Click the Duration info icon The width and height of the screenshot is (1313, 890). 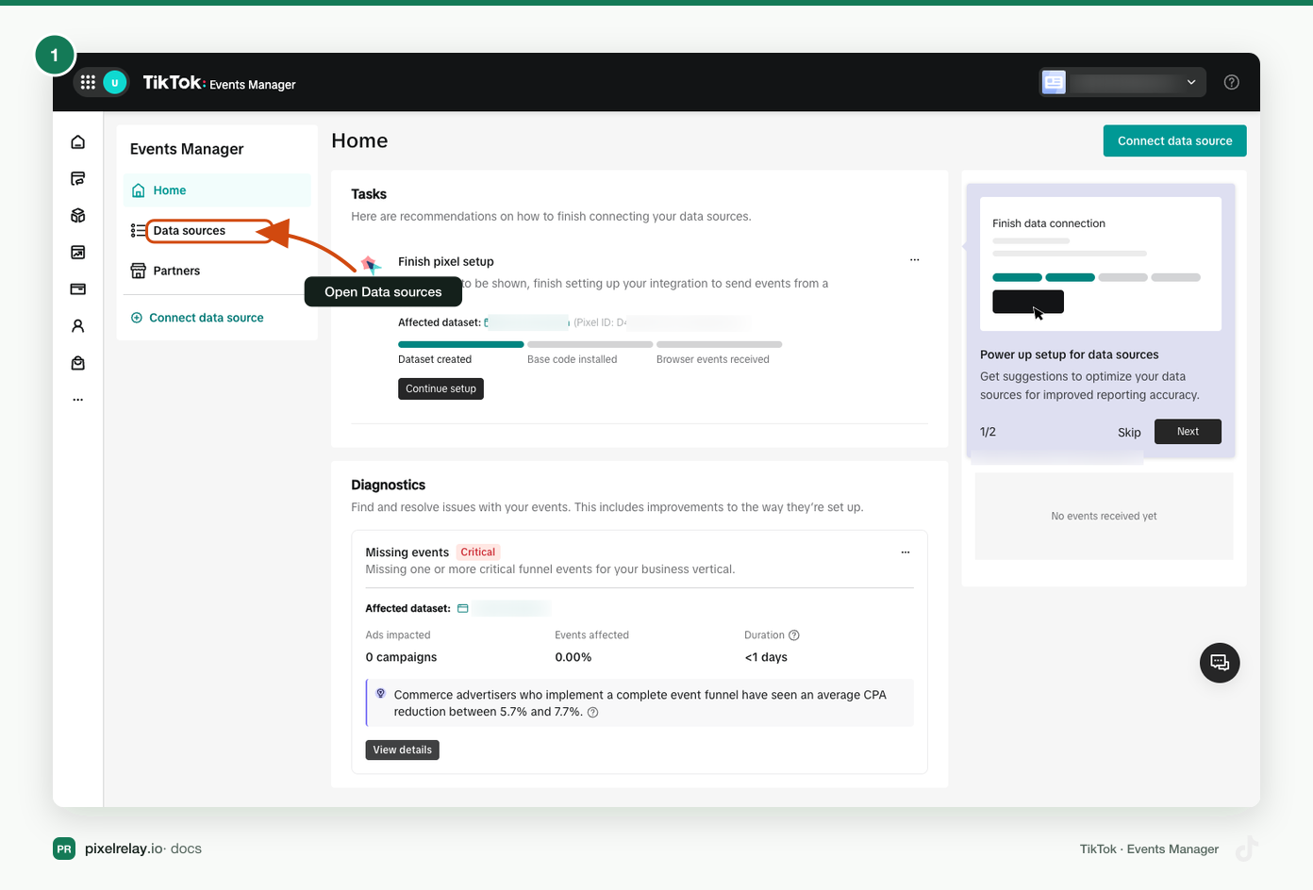point(794,635)
